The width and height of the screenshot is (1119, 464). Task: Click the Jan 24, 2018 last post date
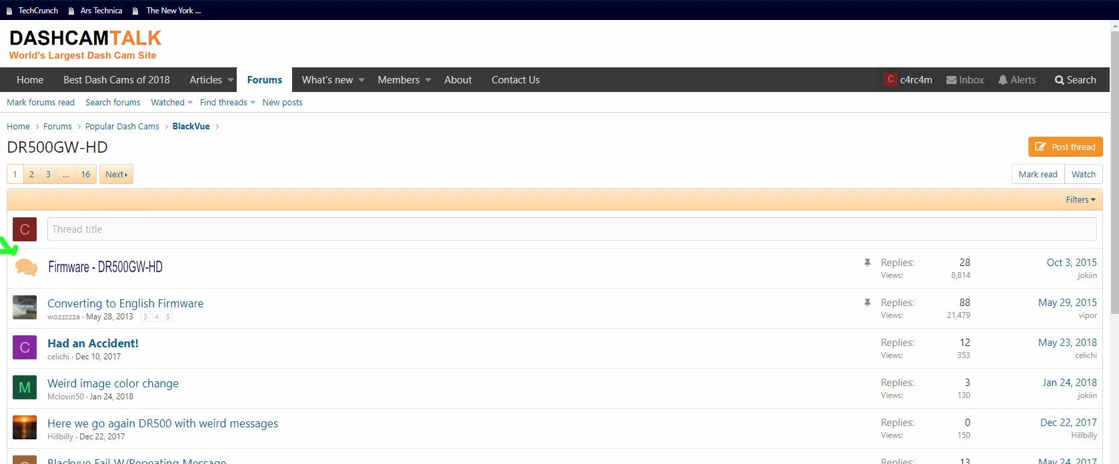[x=1070, y=383]
